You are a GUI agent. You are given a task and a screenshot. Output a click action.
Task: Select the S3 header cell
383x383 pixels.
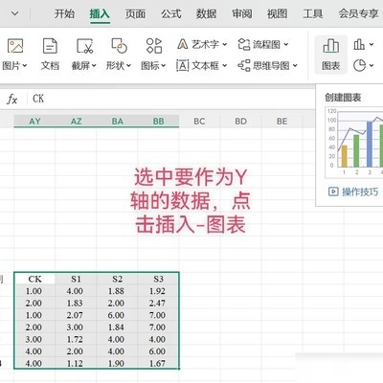(x=158, y=279)
